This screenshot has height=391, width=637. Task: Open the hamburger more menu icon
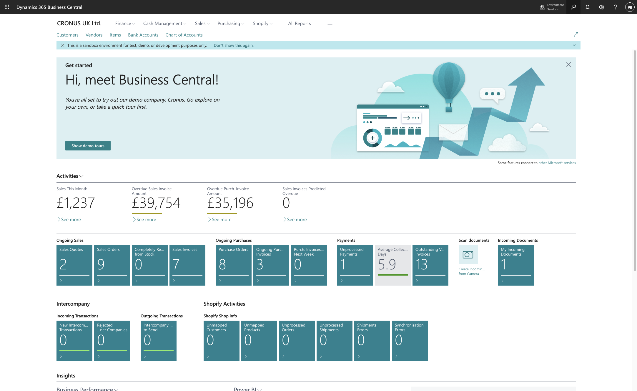330,23
